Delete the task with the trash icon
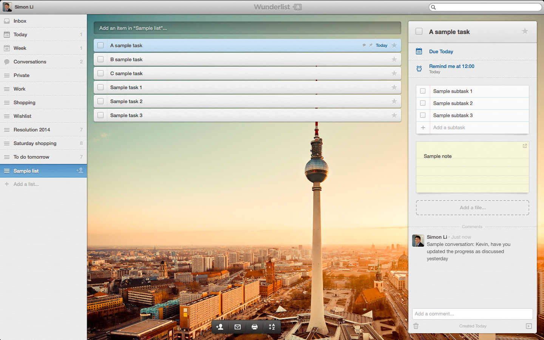544x340 pixels. point(416,326)
